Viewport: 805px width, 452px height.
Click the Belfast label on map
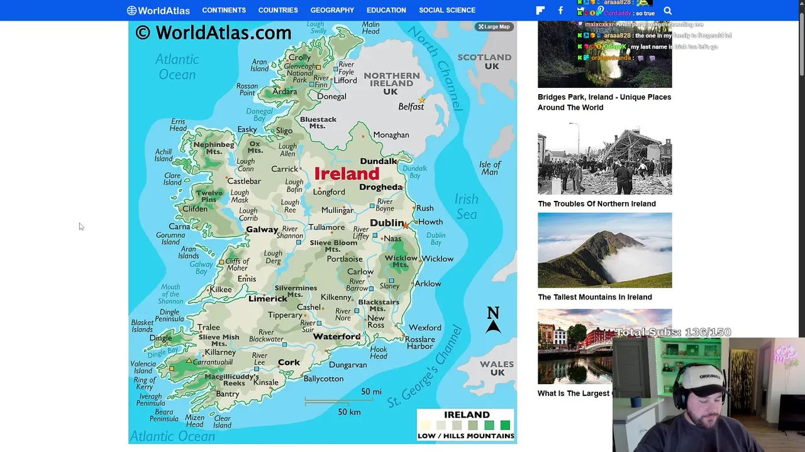point(411,107)
